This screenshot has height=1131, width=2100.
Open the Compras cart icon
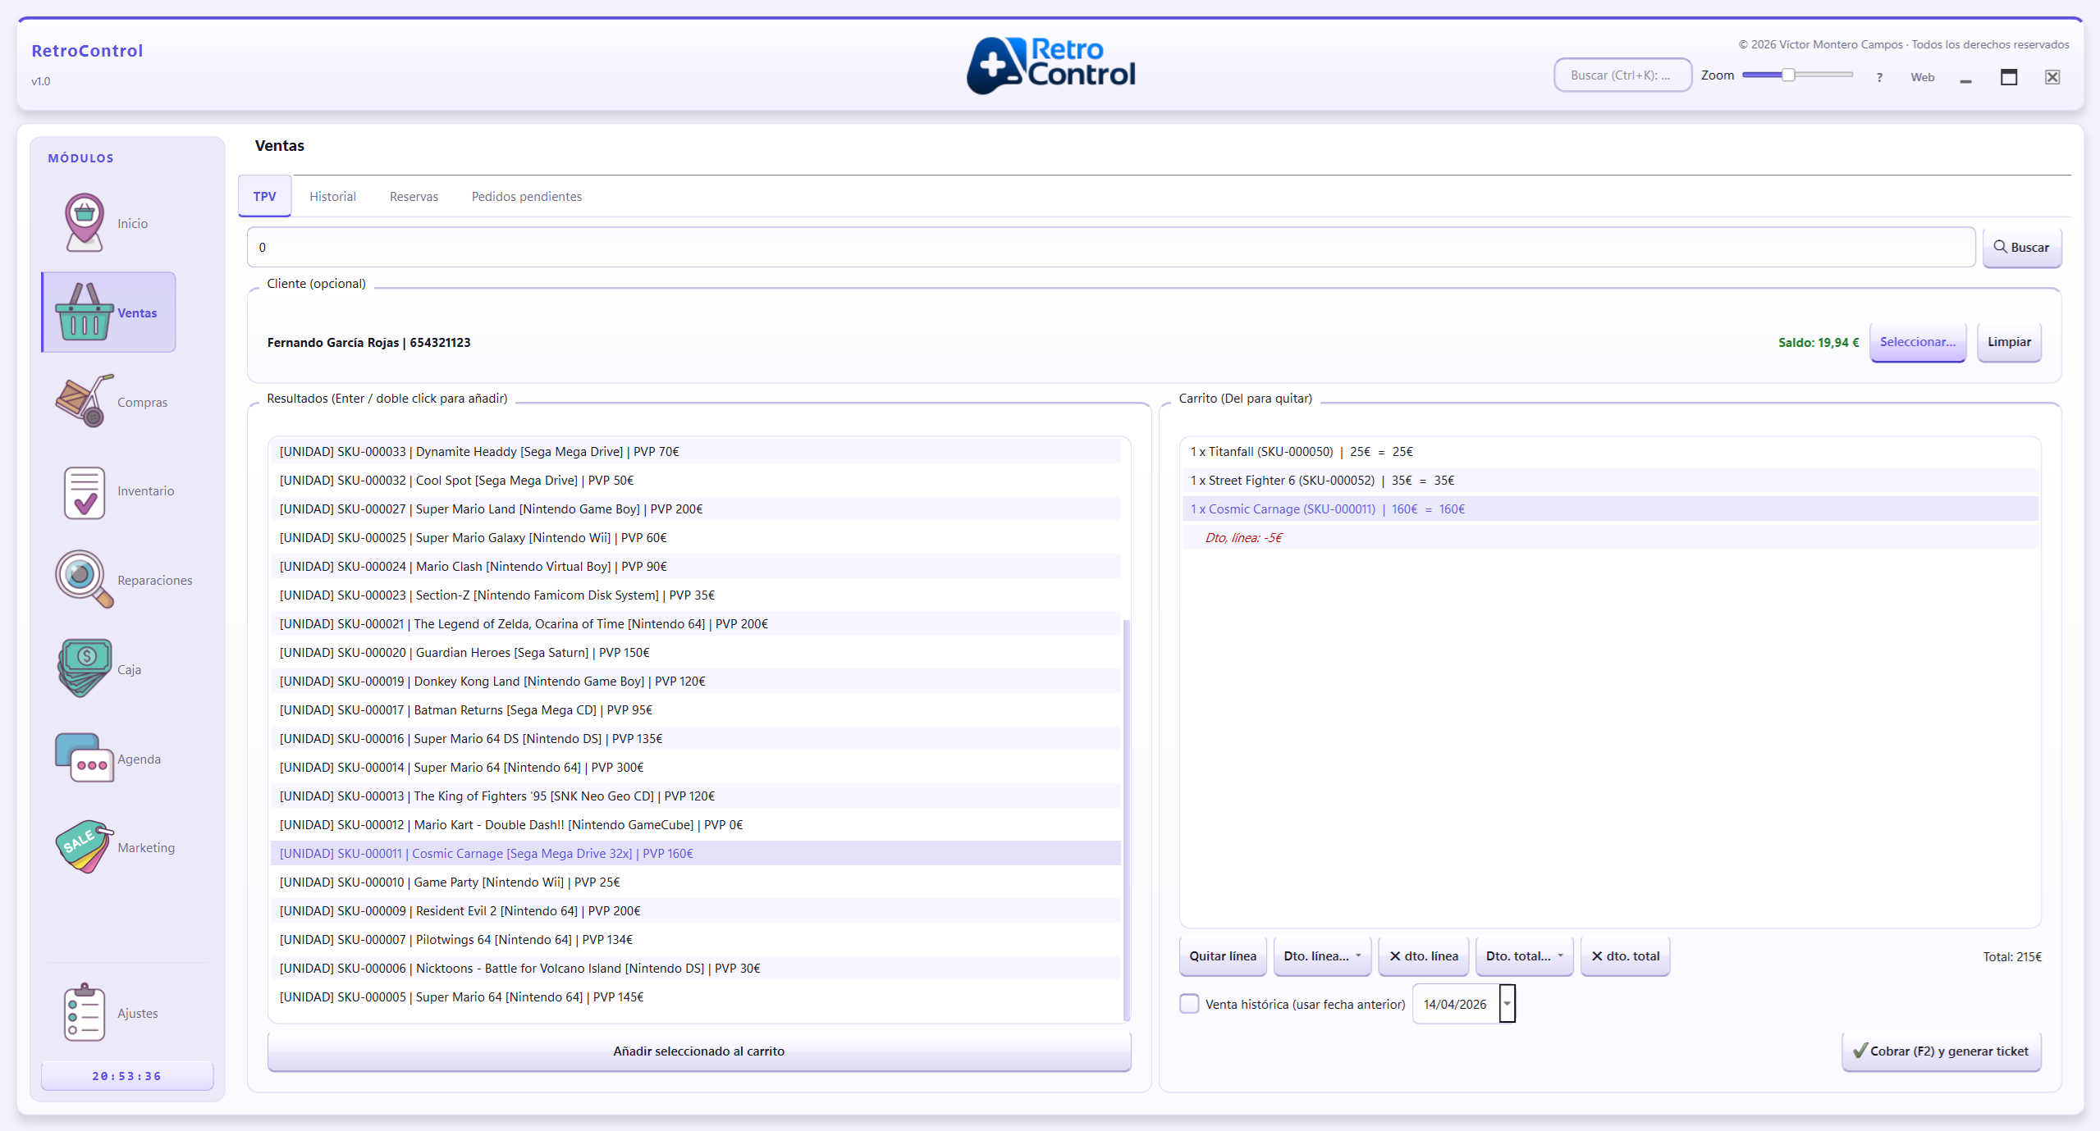click(84, 401)
